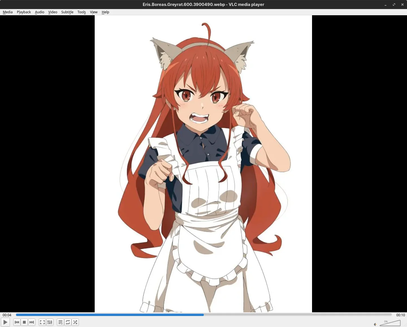Toggle the playlist view
The height and width of the screenshot is (327, 407).
(x=60, y=322)
